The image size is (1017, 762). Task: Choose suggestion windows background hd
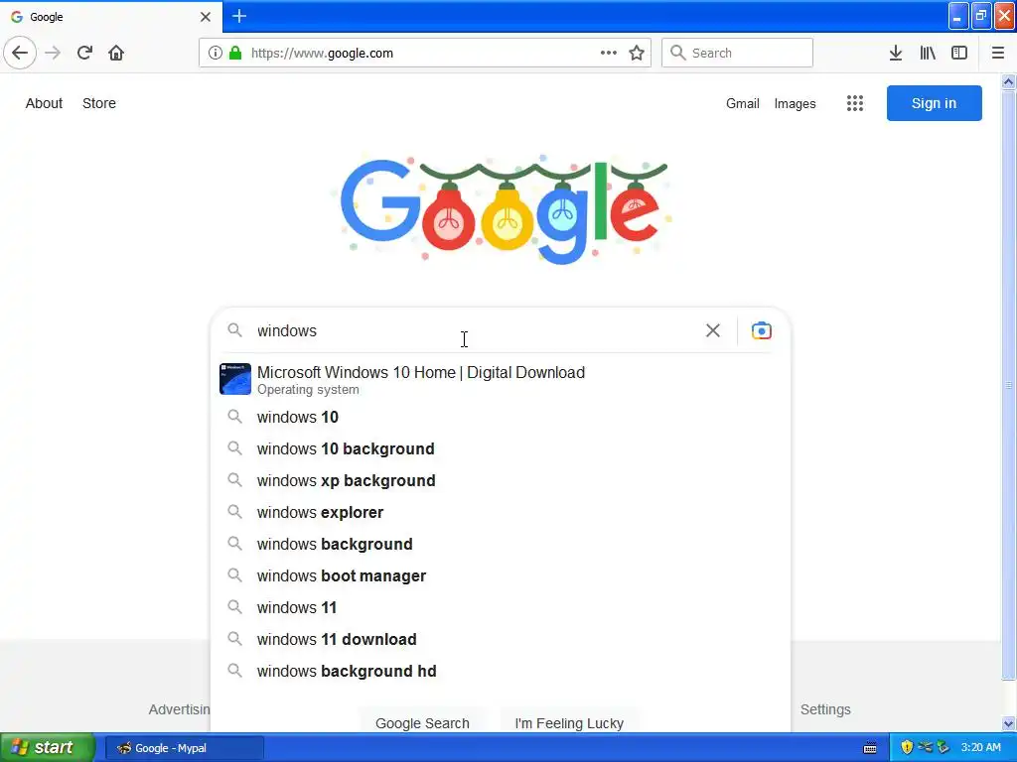[501, 672]
